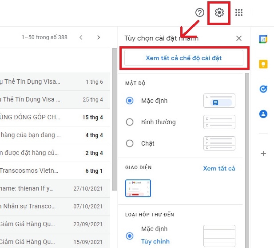Open Google Keep in side panel
This screenshot has height=248, width=274.
[263, 64]
